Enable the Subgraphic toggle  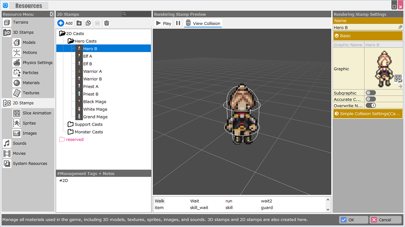(x=371, y=93)
